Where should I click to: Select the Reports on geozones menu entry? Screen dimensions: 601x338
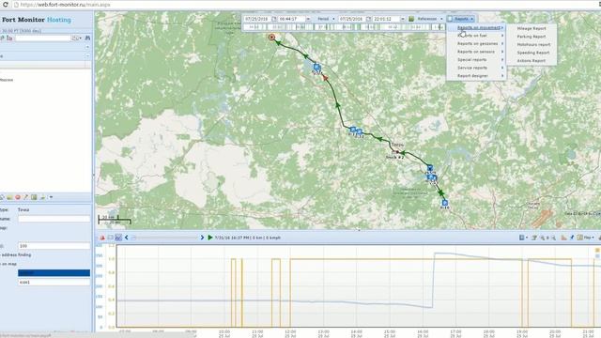[x=476, y=44]
